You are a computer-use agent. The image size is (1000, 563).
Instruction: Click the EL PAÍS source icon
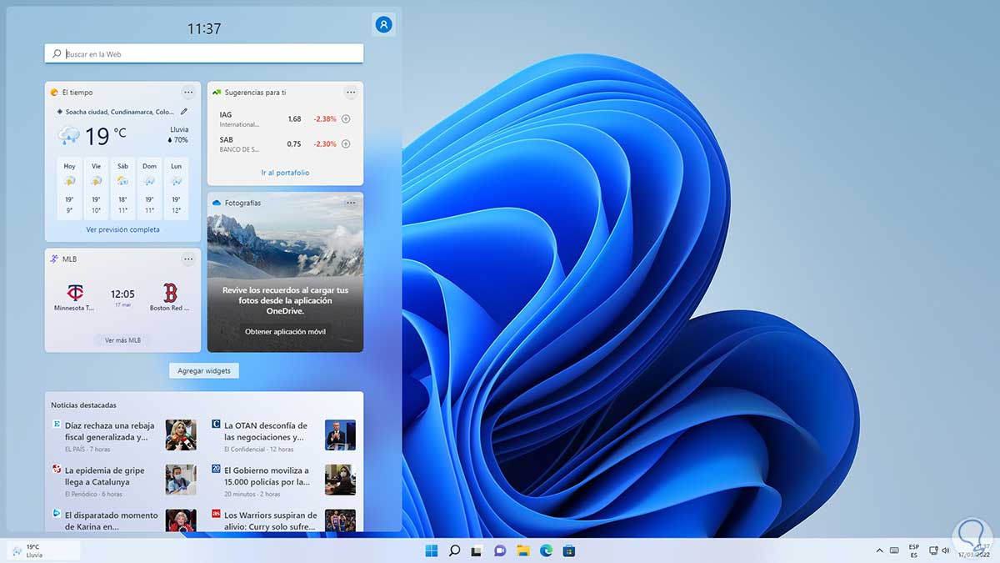coord(57,425)
